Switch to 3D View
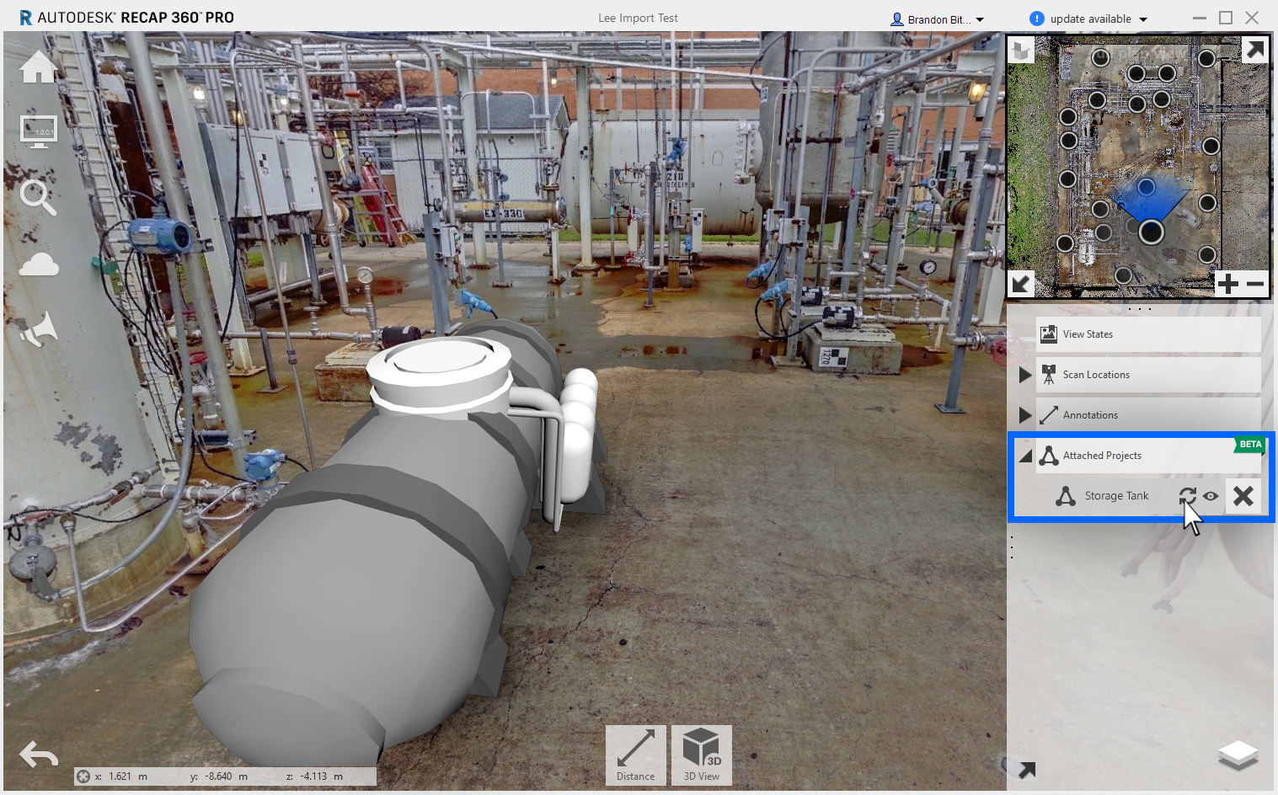 (702, 755)
